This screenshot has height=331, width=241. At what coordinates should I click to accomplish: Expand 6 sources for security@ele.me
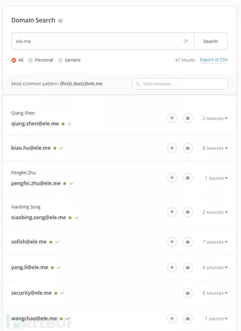[x=215, y=293]
